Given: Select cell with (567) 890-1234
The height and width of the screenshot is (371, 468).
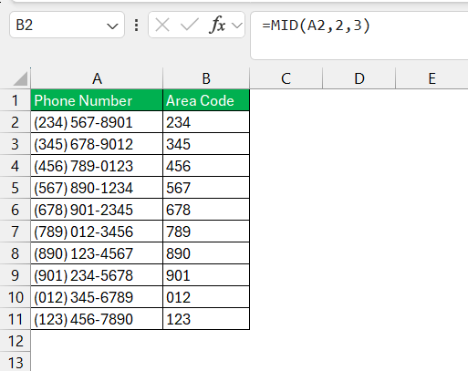Looking at the screenshot, I should click(97, 188).
